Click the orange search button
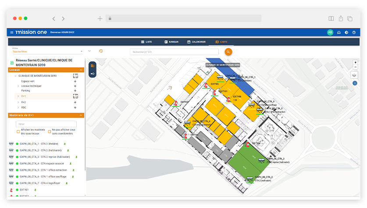The image size is (367, 208). click(228, 52)
